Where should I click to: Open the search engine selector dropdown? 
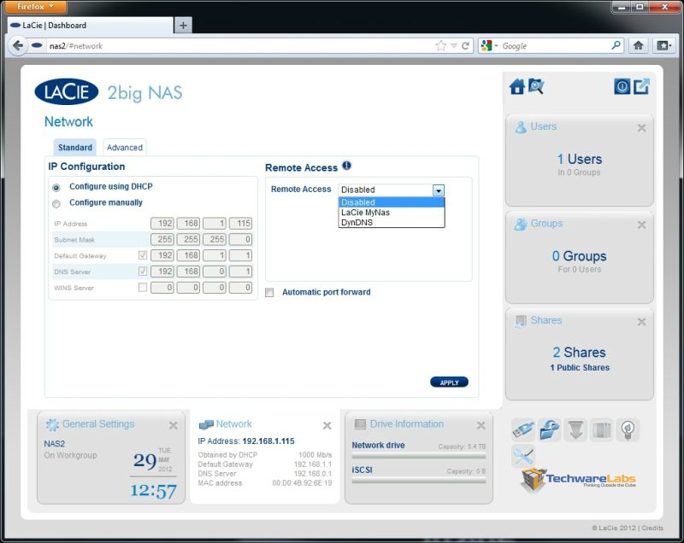pos(489,46)
